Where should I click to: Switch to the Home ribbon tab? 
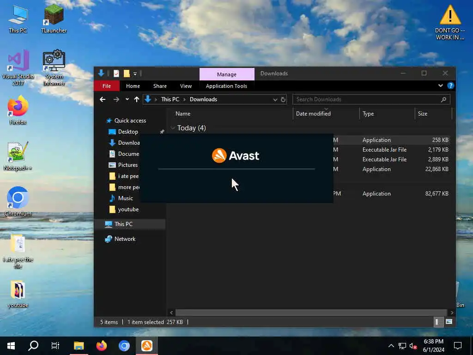133,86
